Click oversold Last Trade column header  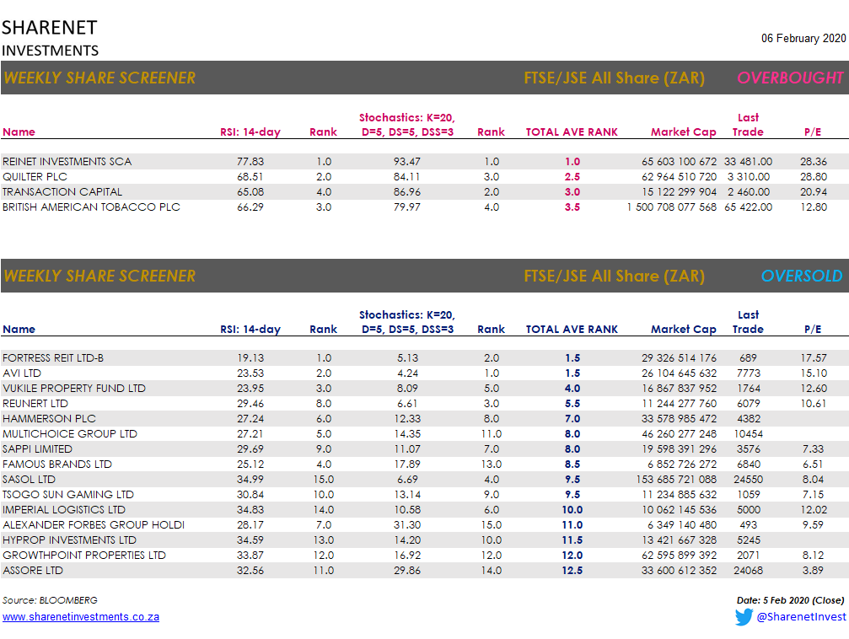[x=749, y=322]
